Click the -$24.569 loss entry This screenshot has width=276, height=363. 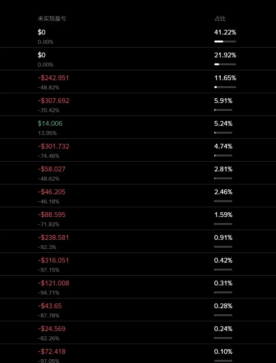tap(52, 329)
